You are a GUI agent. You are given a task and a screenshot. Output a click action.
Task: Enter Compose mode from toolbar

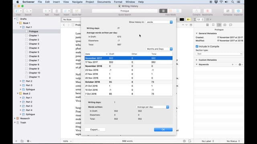click(x=228, y=11)
